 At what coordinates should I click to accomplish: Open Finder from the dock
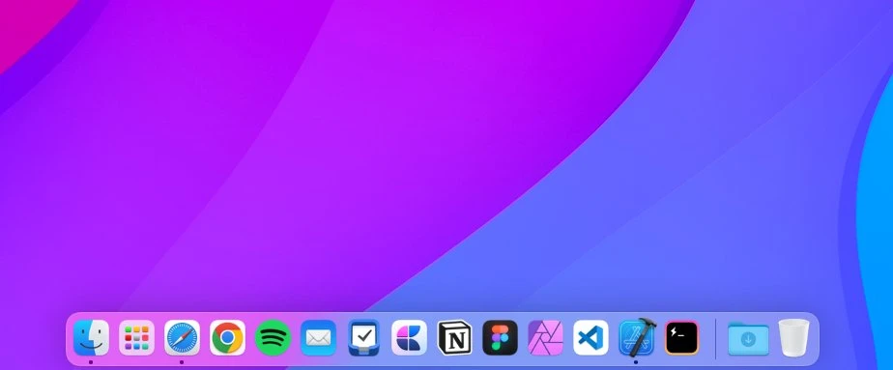tap(91, 337)
